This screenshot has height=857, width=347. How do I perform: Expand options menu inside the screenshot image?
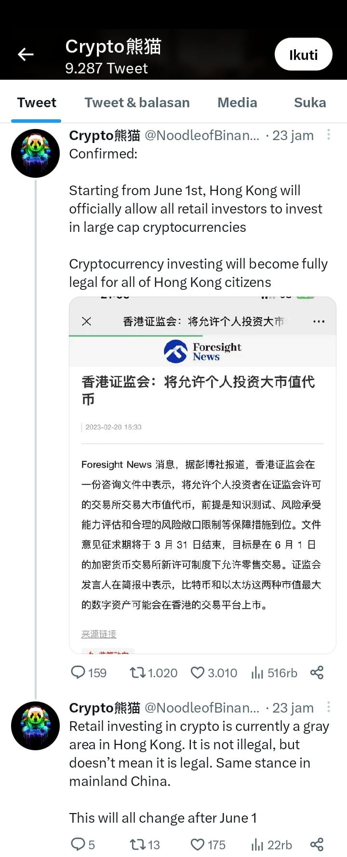coord(319,321)
